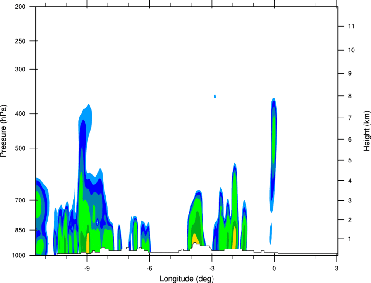Pick the 9 km height label

pyautogui.click(x=350, y=74)
